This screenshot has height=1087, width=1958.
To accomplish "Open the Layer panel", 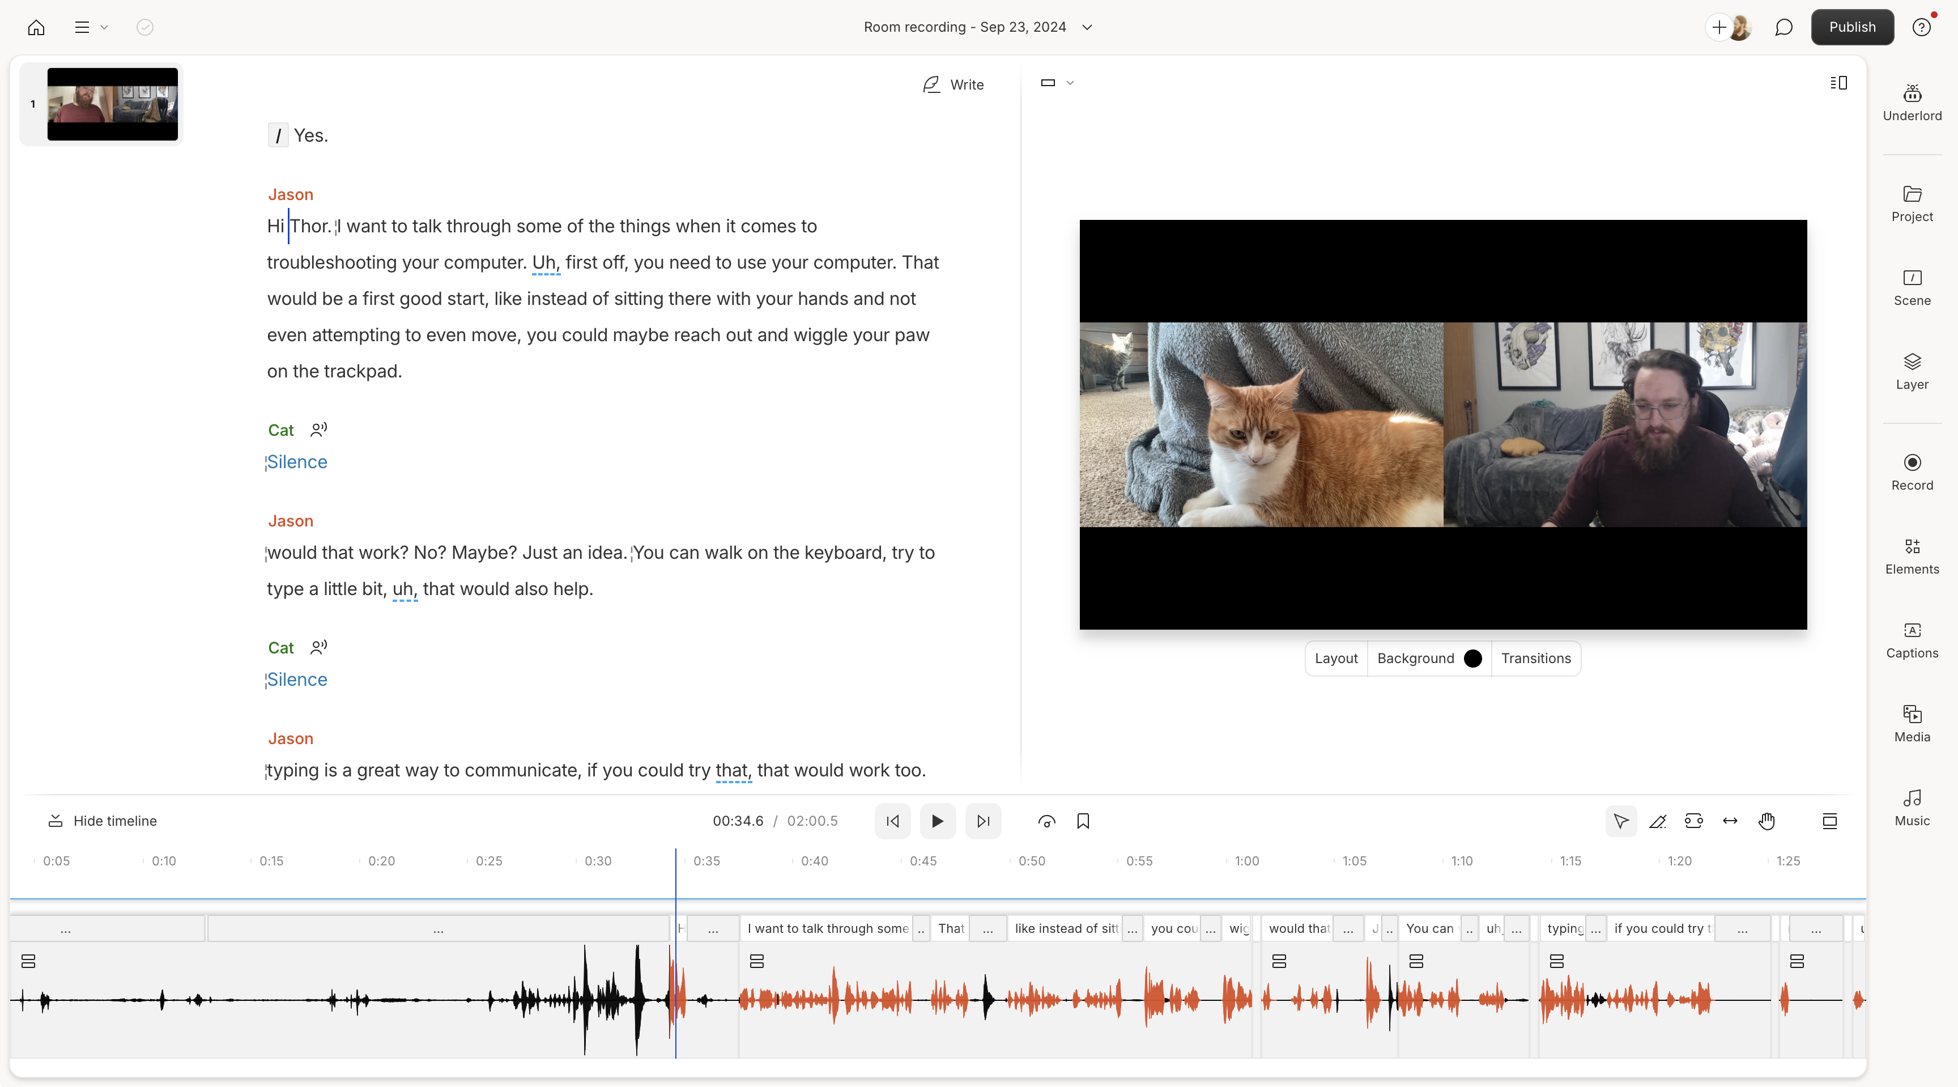I will point(1912,372).
